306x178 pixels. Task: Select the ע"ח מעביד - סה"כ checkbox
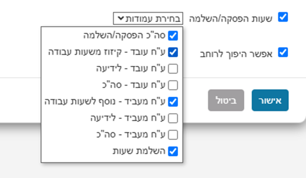click(173, 135)
